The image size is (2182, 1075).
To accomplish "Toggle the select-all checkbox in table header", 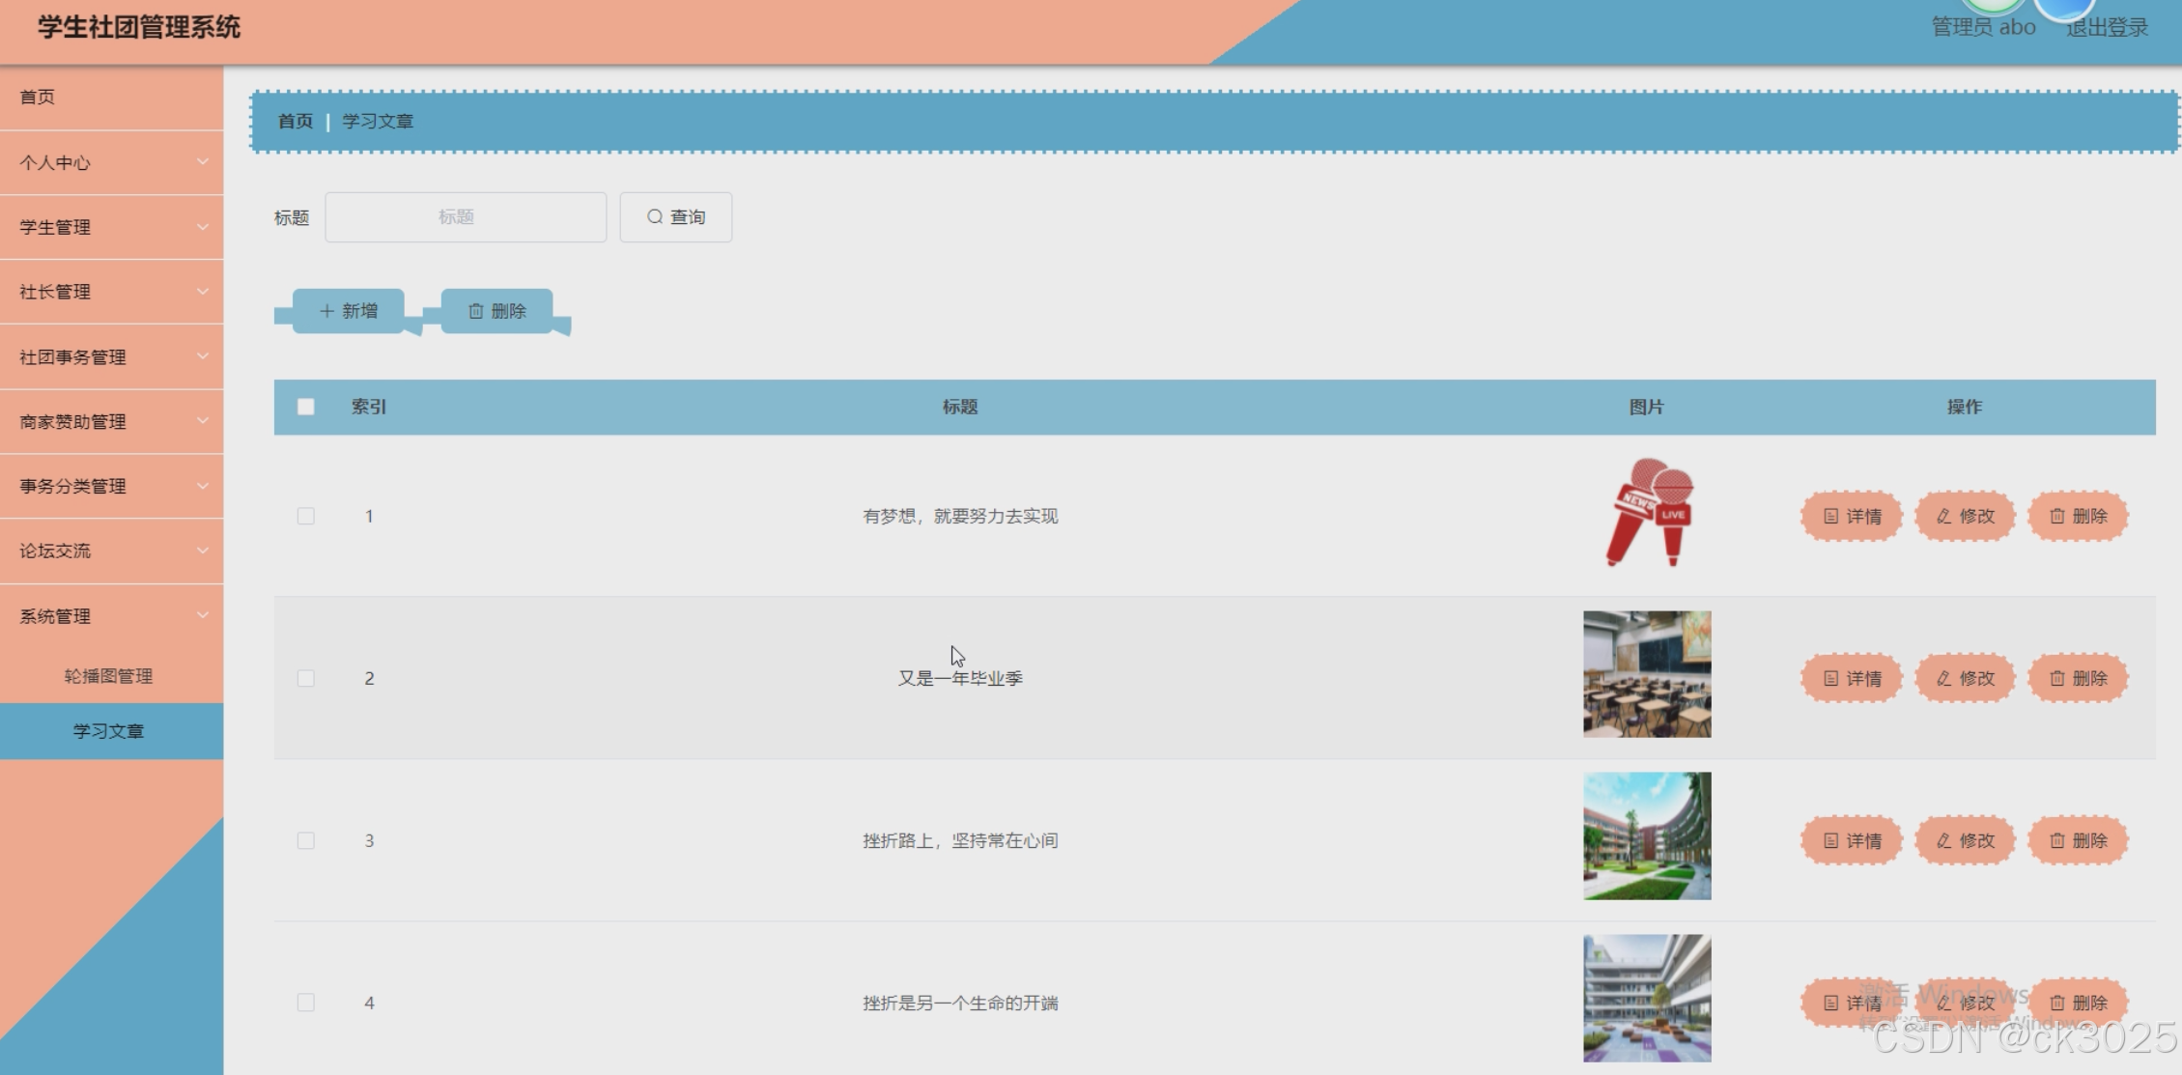I will pyautogui.click(x=306, y=407).
